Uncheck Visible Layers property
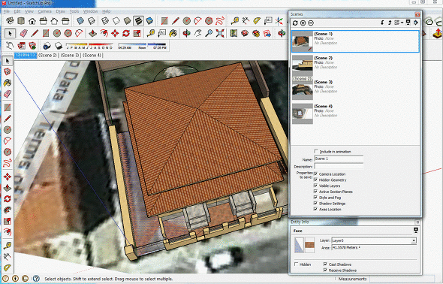The width and height of the screenshot is (443, 284). coord(315,186)
